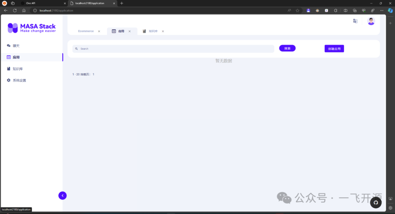
Task: Open the GitHub floating button
Action: click(376, 202)
